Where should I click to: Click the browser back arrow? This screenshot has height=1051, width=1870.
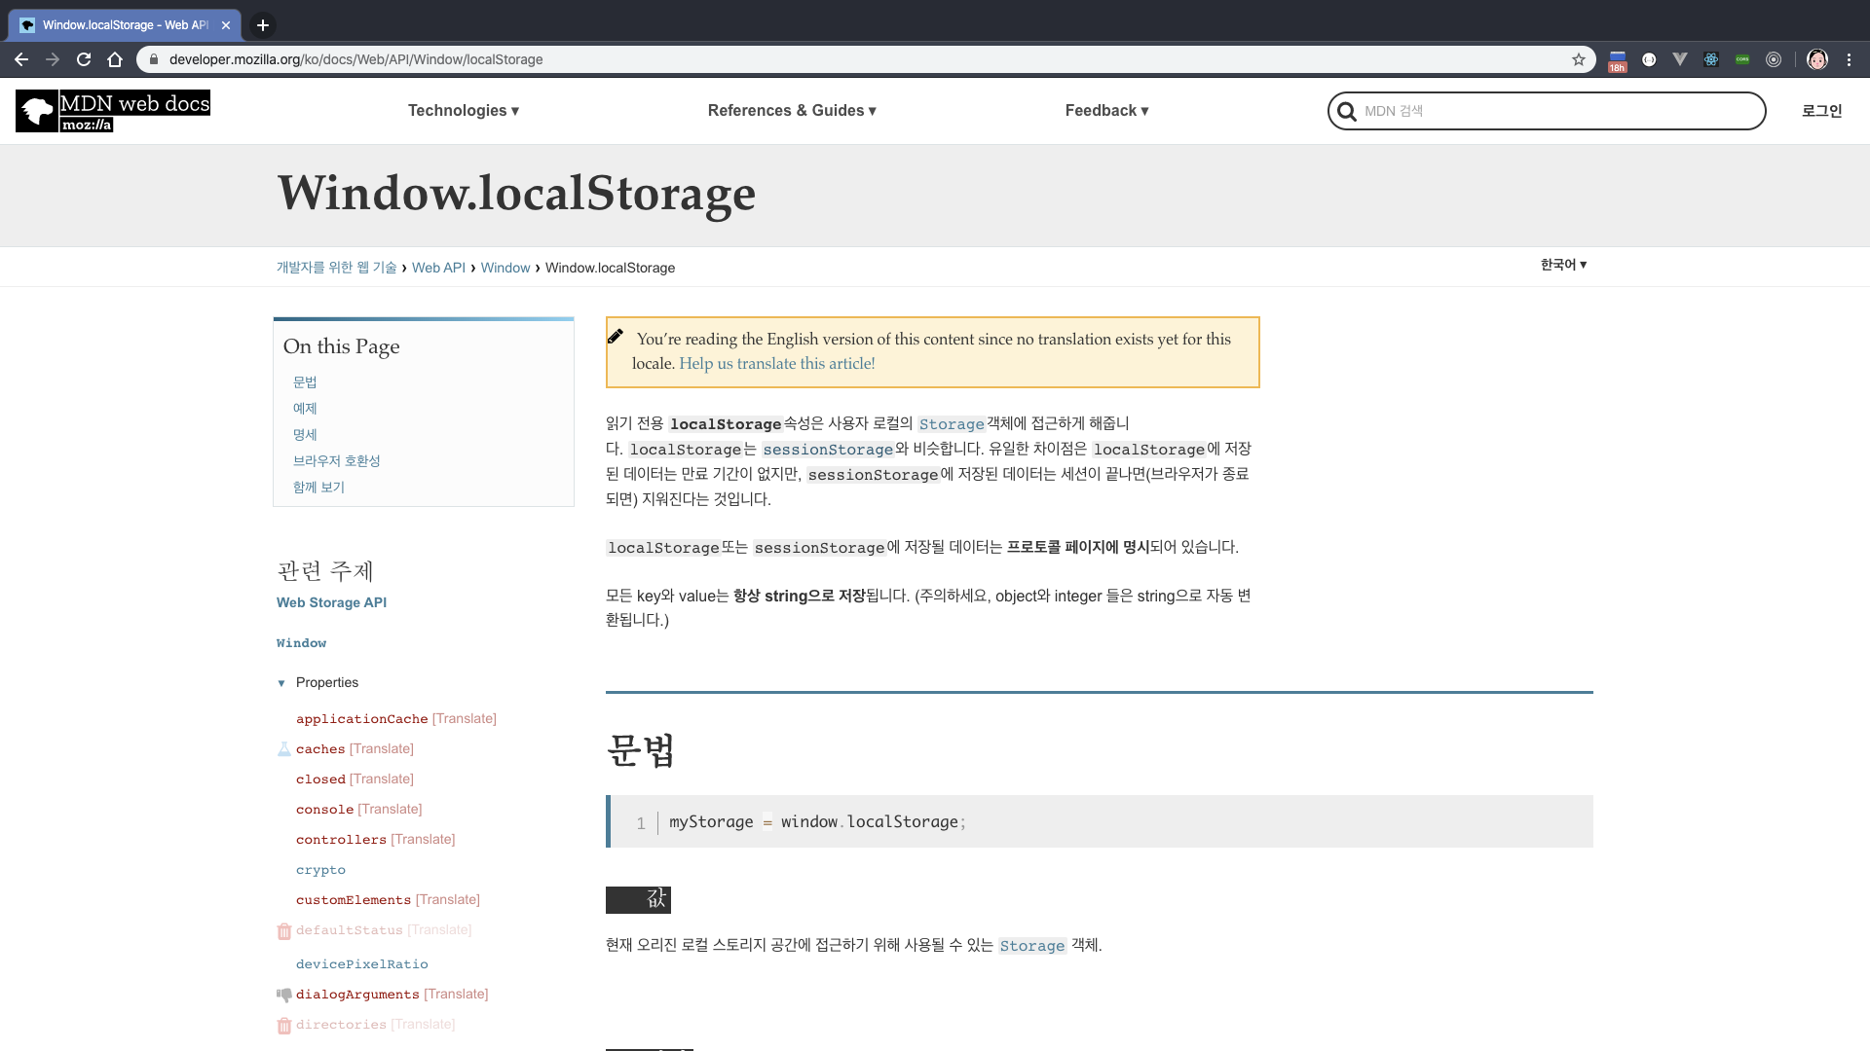pyautogui.click(x=21, y=59)
